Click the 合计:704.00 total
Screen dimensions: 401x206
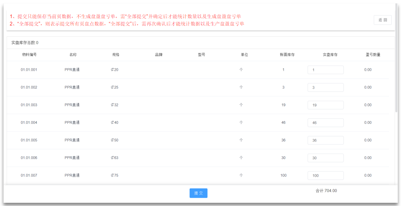326,191
